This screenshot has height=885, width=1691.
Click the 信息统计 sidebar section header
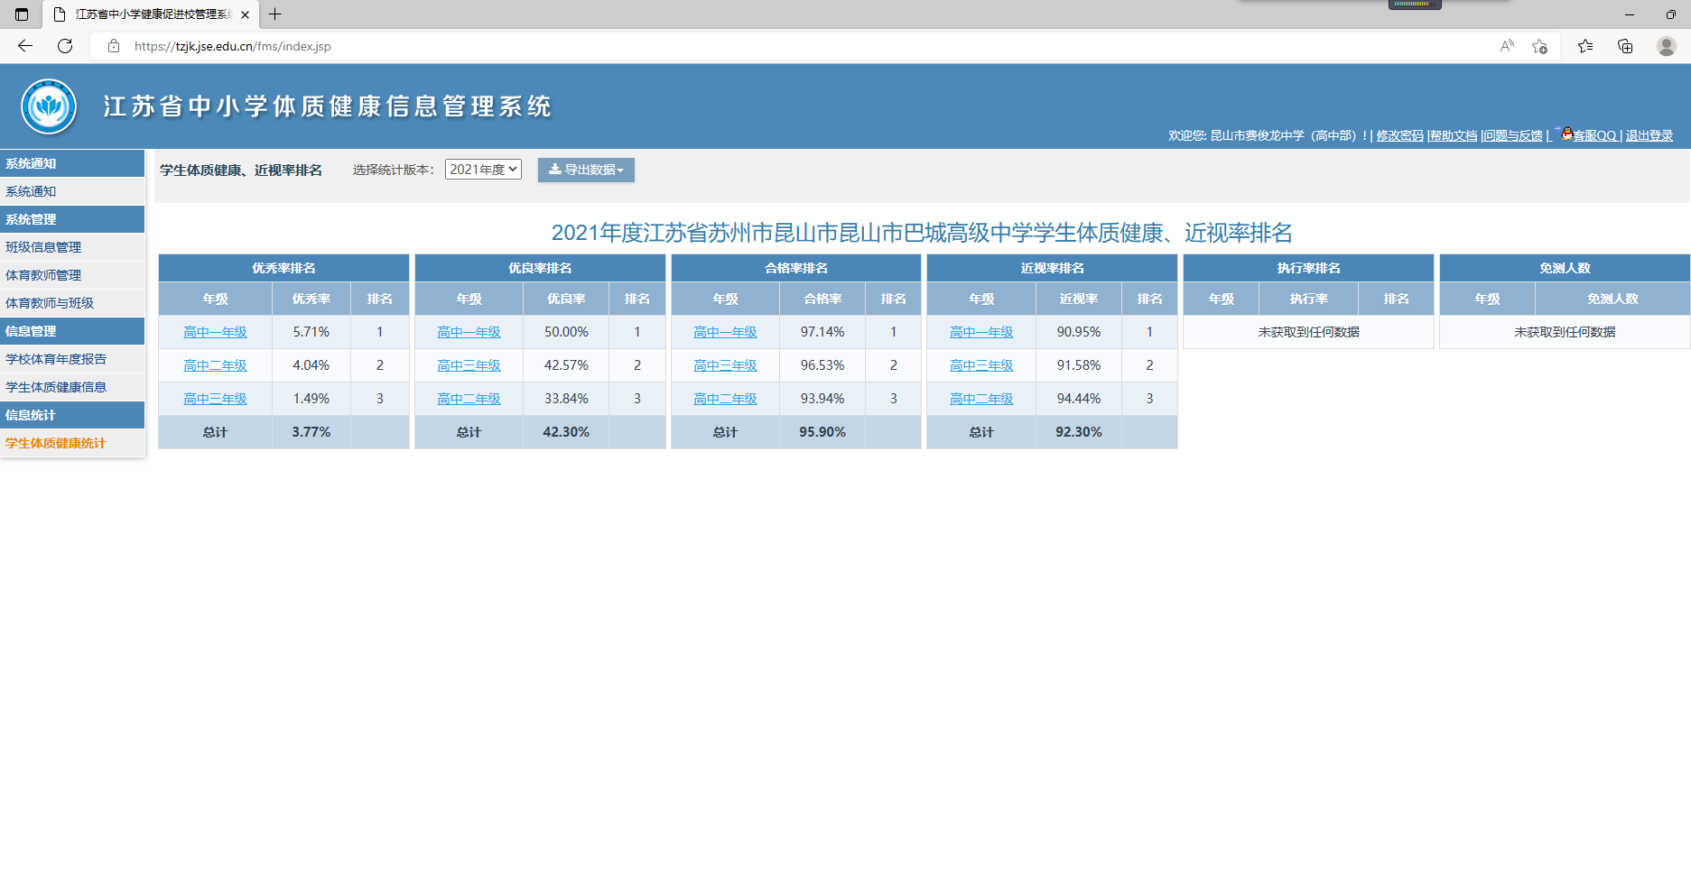72,415
